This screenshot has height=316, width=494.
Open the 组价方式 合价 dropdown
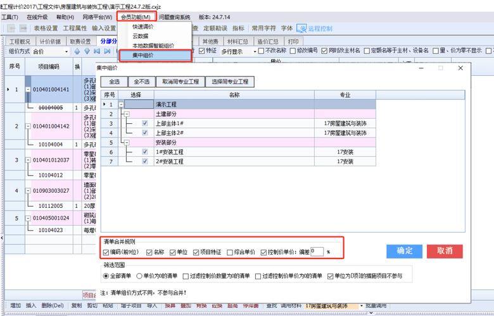pyautogui.click(x=66, y=52)
